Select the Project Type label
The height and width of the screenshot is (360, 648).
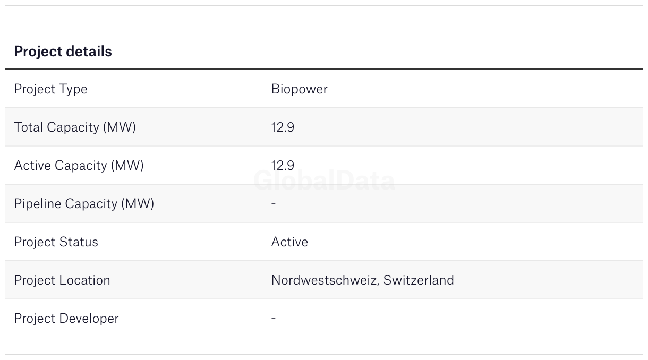pyautogui.click(x=50, y=89)
